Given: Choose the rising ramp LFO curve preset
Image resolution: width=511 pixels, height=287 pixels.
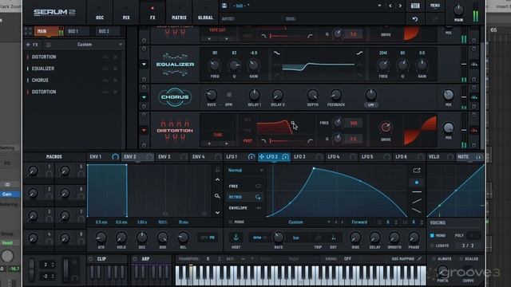Looking at the screenshot, I should coord(417,201).
